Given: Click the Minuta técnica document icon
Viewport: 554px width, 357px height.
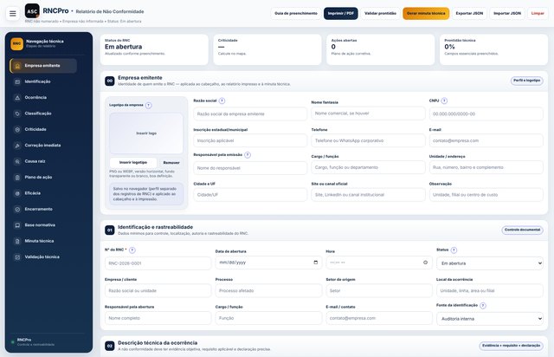Looking at the screenshot, I should 17,241.
